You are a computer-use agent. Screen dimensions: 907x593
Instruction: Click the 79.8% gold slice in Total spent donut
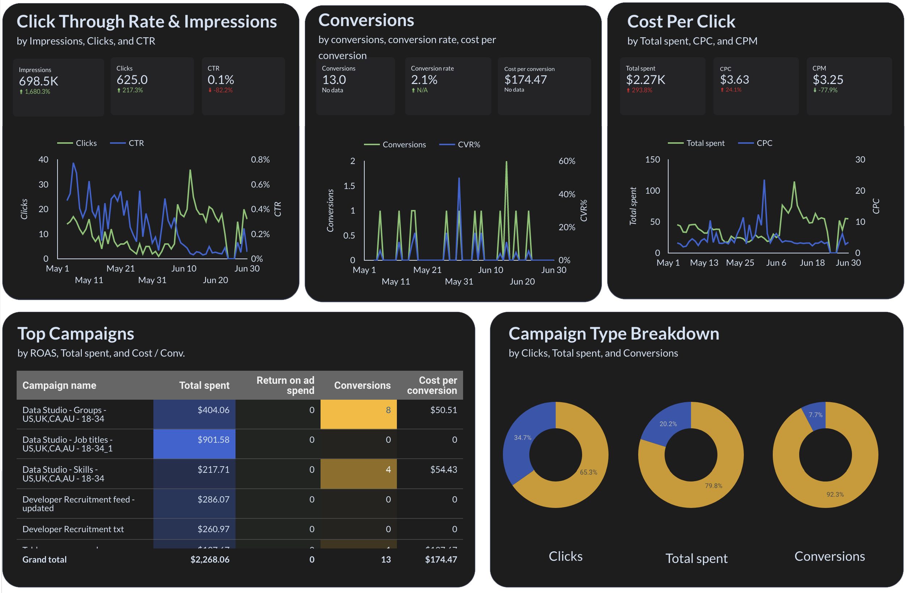713,486
